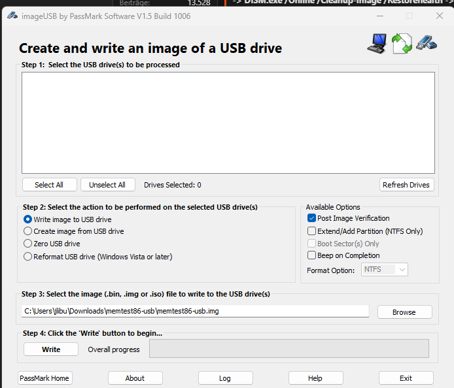Image resolution: width=454 pixels, height=388 pixels.
Task: Open the About dialog
Action: click(135, 378)
